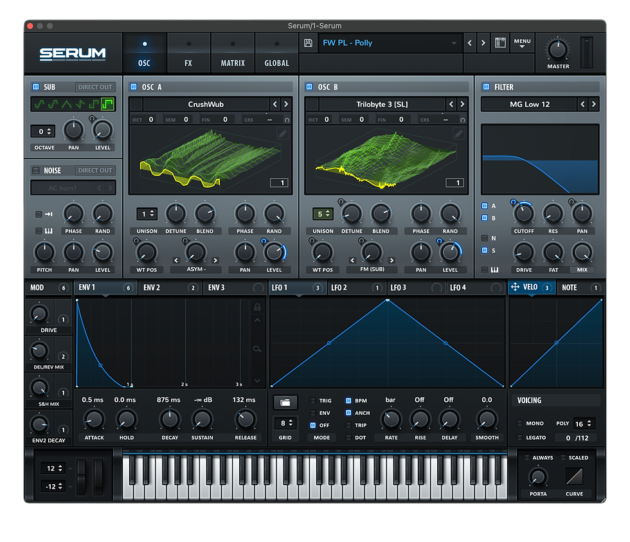Open the MENU dropdown
The width and height of the screenshot is (630, 542).
tap(522, 42)
